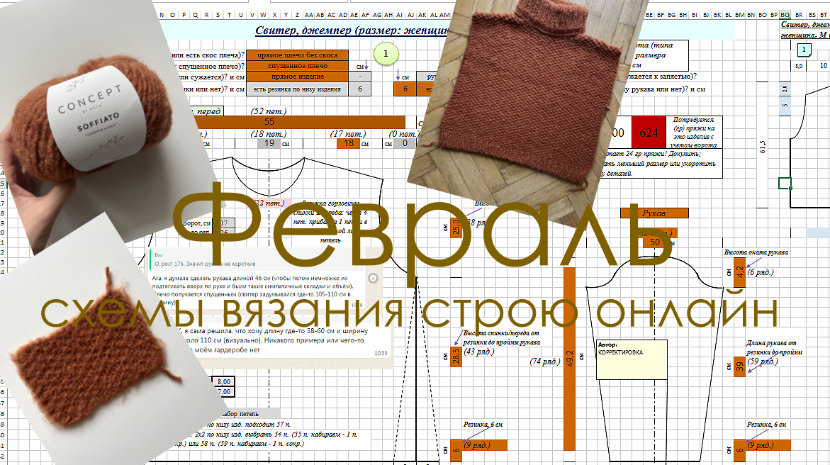Click the '(52 пет.)' label

coord(268,111)
